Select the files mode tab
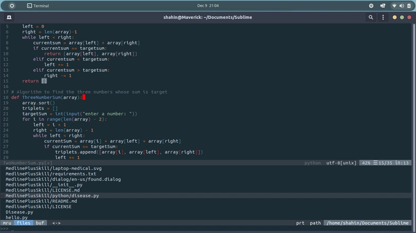 tap(23, 223)
